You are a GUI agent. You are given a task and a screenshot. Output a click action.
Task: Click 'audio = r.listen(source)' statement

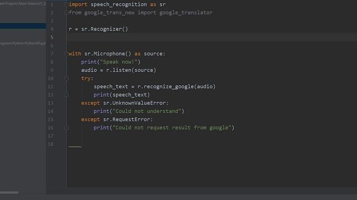119,70
